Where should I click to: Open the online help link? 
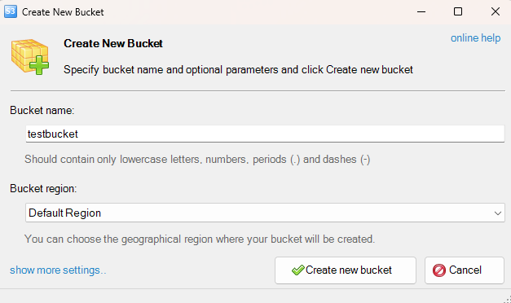[x=475, y=37]
